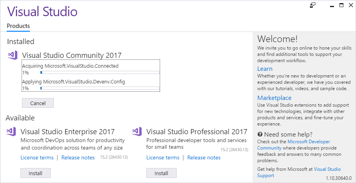The image size is (356, 183).
Task: Maximize the installer window
Action: [341, 5]
